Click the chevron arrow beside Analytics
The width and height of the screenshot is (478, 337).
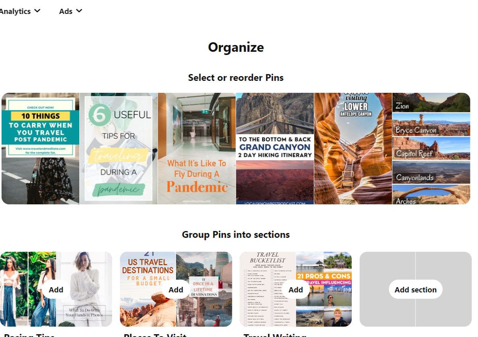[37, 11]
